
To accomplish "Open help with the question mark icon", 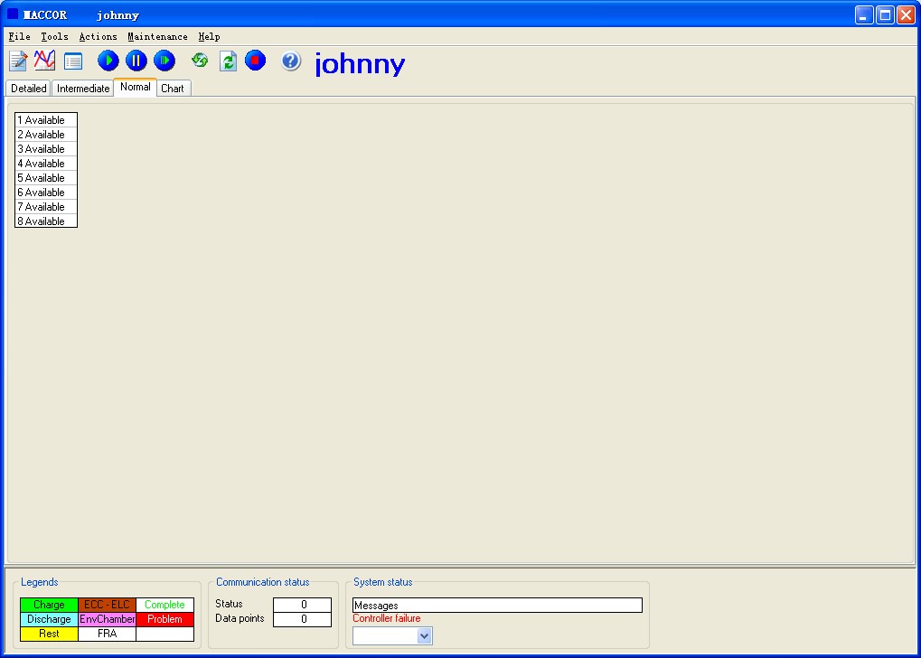I will (x=290, y=61).
